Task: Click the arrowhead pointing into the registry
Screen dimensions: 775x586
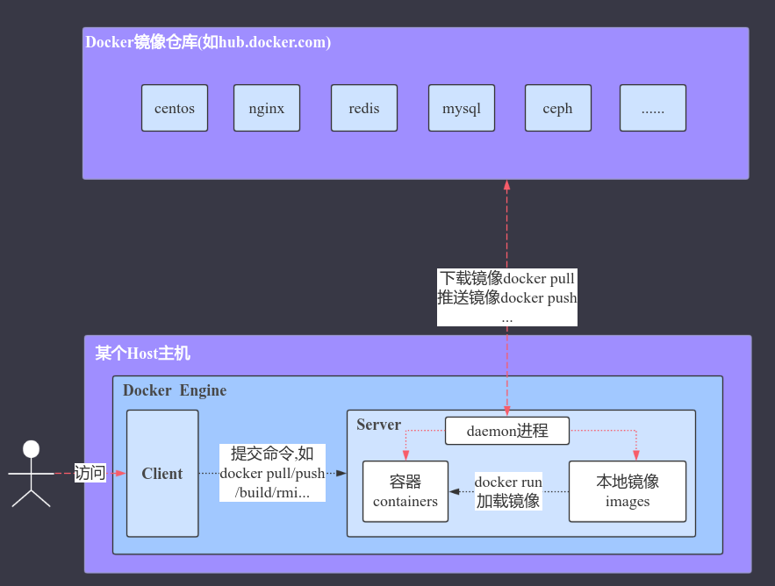Action: pyautogui.click(x=506, y=186)
